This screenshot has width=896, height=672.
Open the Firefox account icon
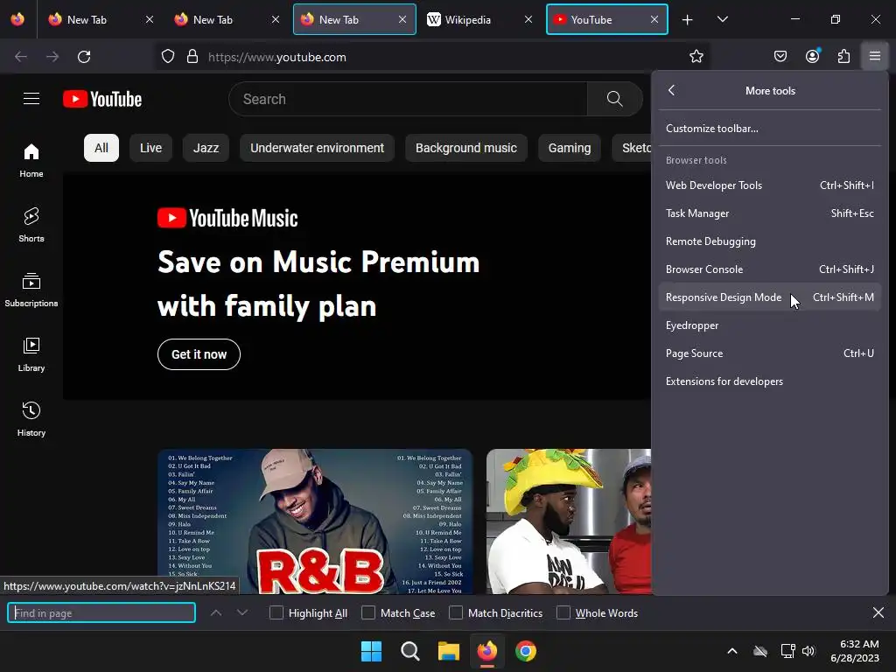(812, 56)
